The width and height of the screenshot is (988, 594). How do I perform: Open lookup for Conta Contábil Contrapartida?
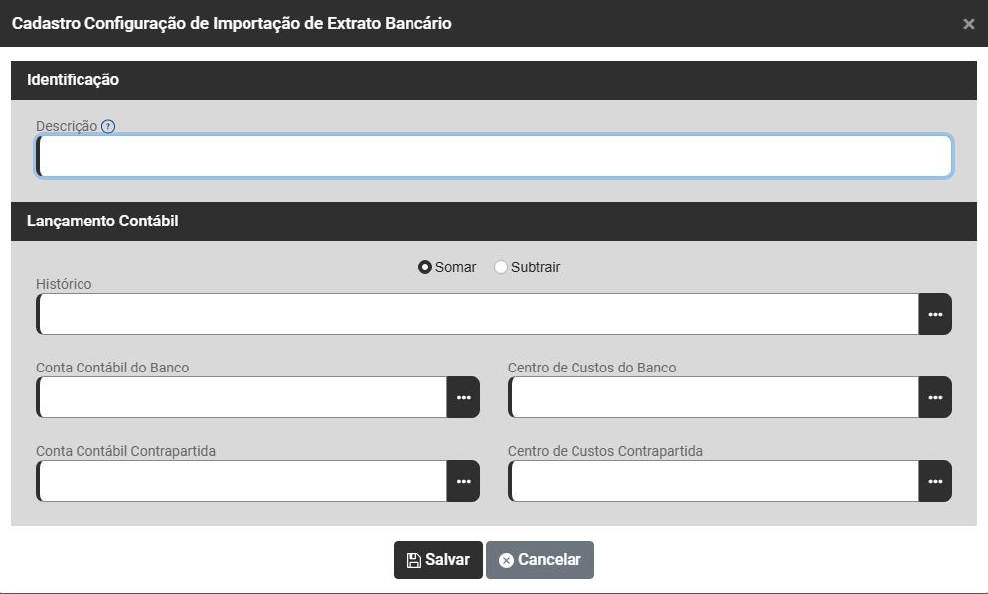tap(463, 481)
